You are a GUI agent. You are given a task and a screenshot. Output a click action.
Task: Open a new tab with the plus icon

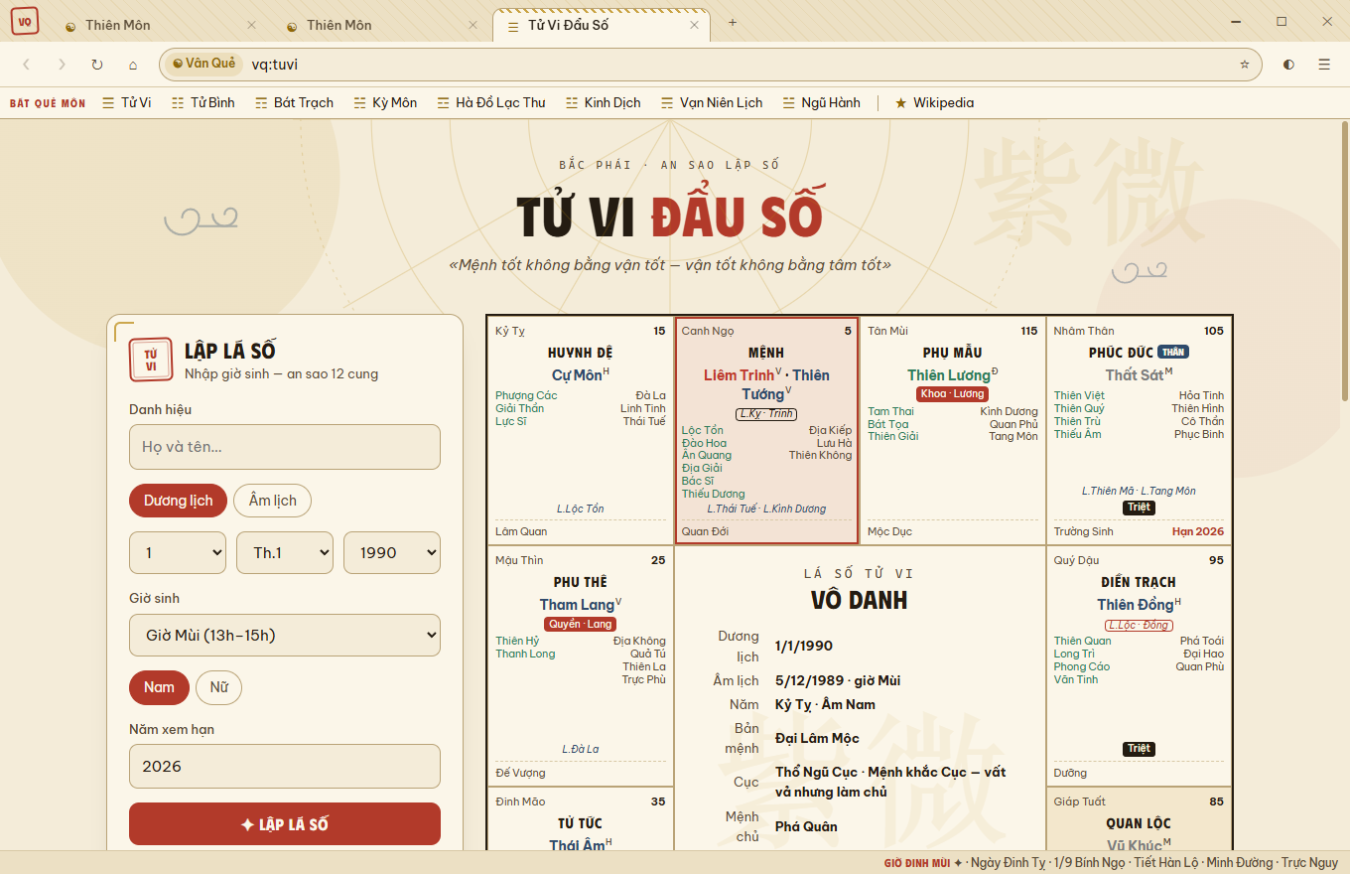(x=733, y=23)
